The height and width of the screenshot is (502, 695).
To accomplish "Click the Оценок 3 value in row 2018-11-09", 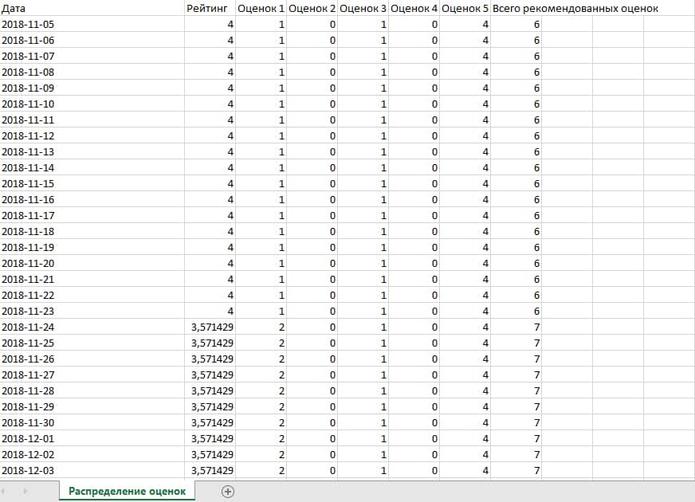I will coord(363,88).
